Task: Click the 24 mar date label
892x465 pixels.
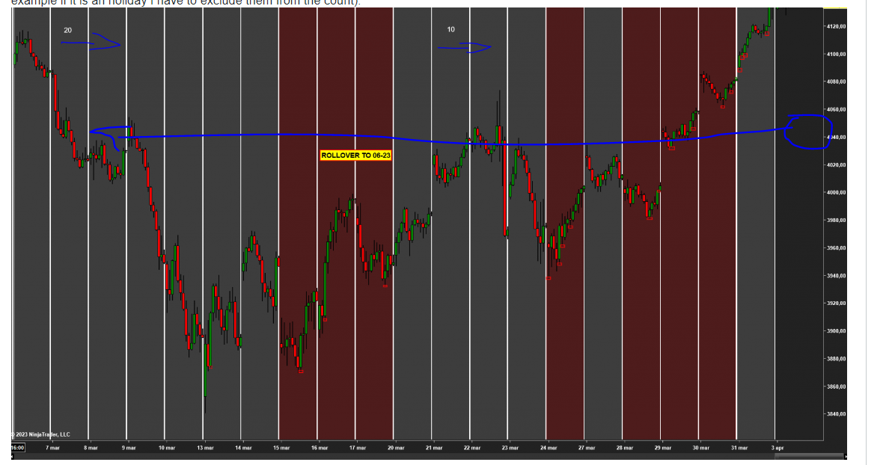Action: tap(549, 448)
